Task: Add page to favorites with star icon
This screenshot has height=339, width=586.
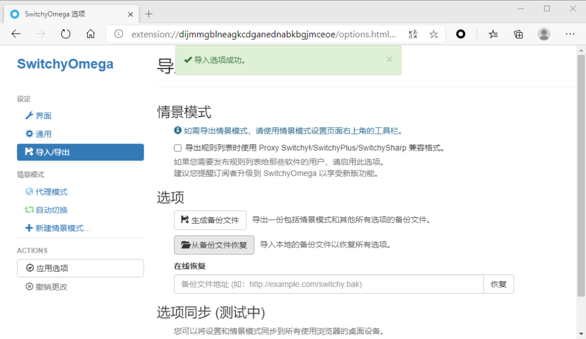Action: pos(434,34)
